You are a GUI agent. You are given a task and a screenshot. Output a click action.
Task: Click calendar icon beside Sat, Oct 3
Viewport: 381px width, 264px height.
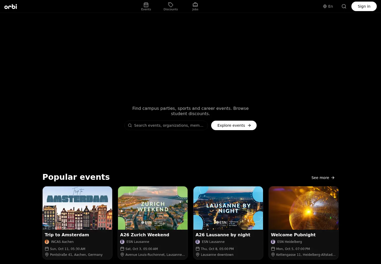click(x=122, y=249)
